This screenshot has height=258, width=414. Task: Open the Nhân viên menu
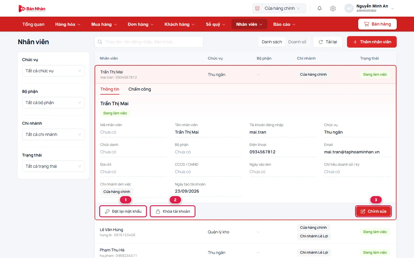coord(249,24)
